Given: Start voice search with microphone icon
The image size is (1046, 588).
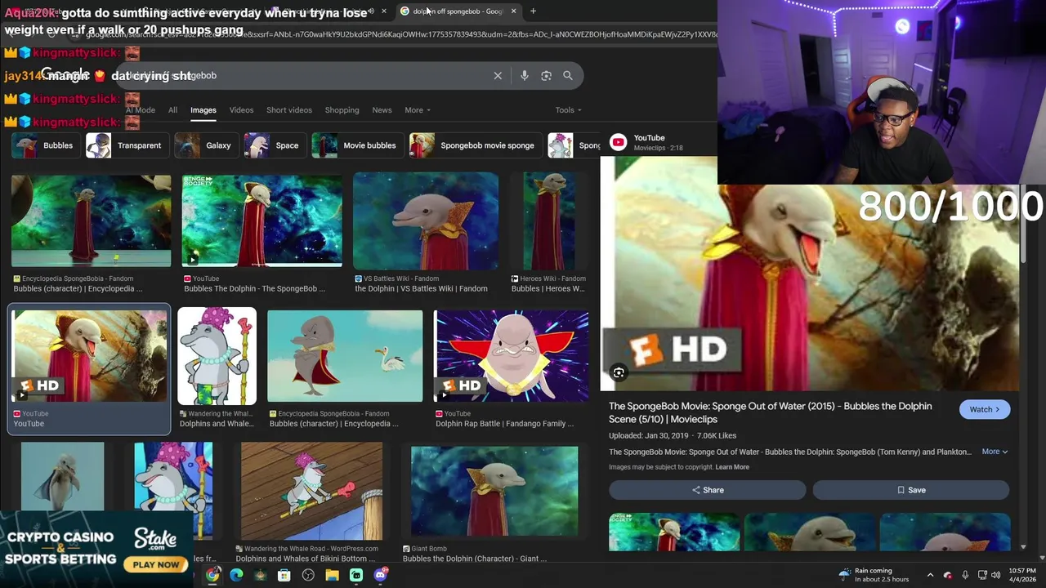Looking at the screenshot, I should (525, 75).
